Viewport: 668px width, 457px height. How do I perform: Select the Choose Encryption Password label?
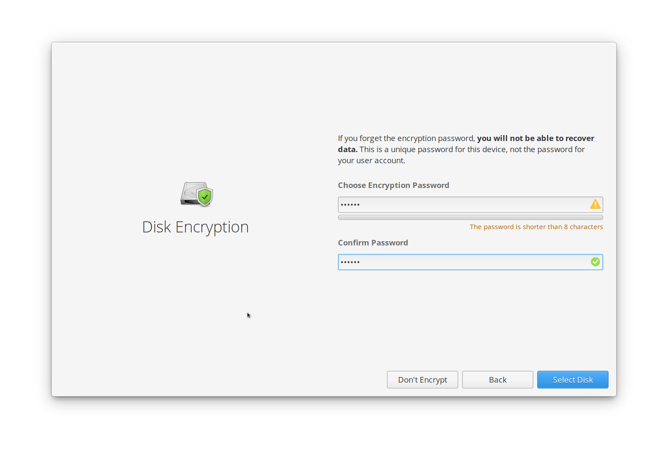tap(393, 185)
